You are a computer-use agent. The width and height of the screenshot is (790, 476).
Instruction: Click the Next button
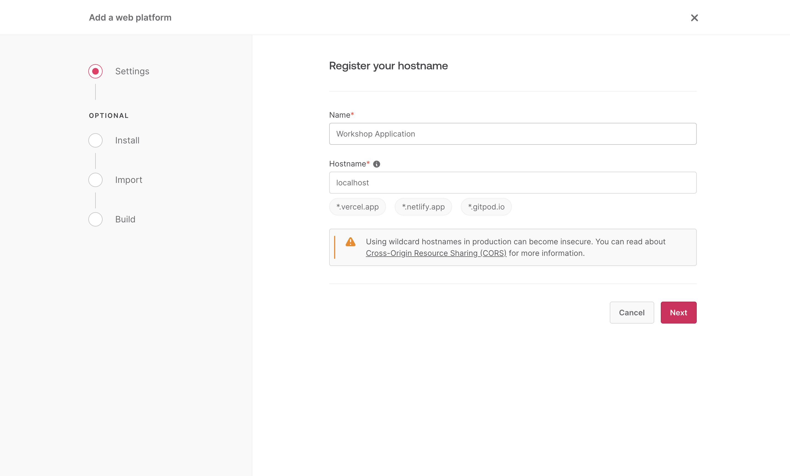[678, 313]
